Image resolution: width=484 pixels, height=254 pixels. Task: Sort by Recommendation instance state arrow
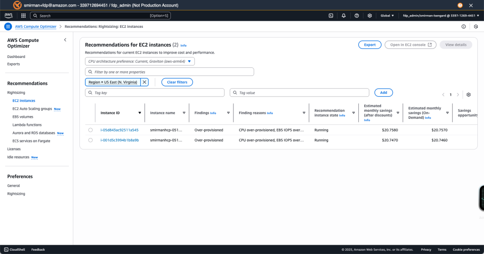354,113
